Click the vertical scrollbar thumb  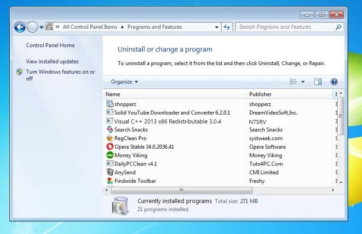pyautogui.click(x=341, y=116)
